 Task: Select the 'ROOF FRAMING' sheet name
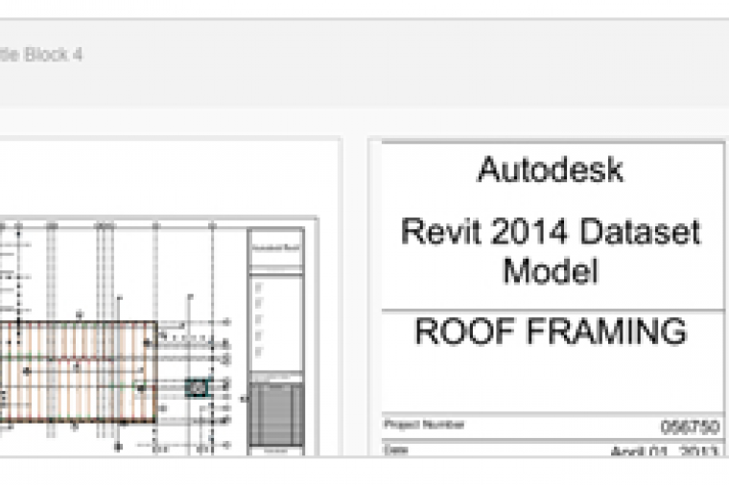point(551,331)
